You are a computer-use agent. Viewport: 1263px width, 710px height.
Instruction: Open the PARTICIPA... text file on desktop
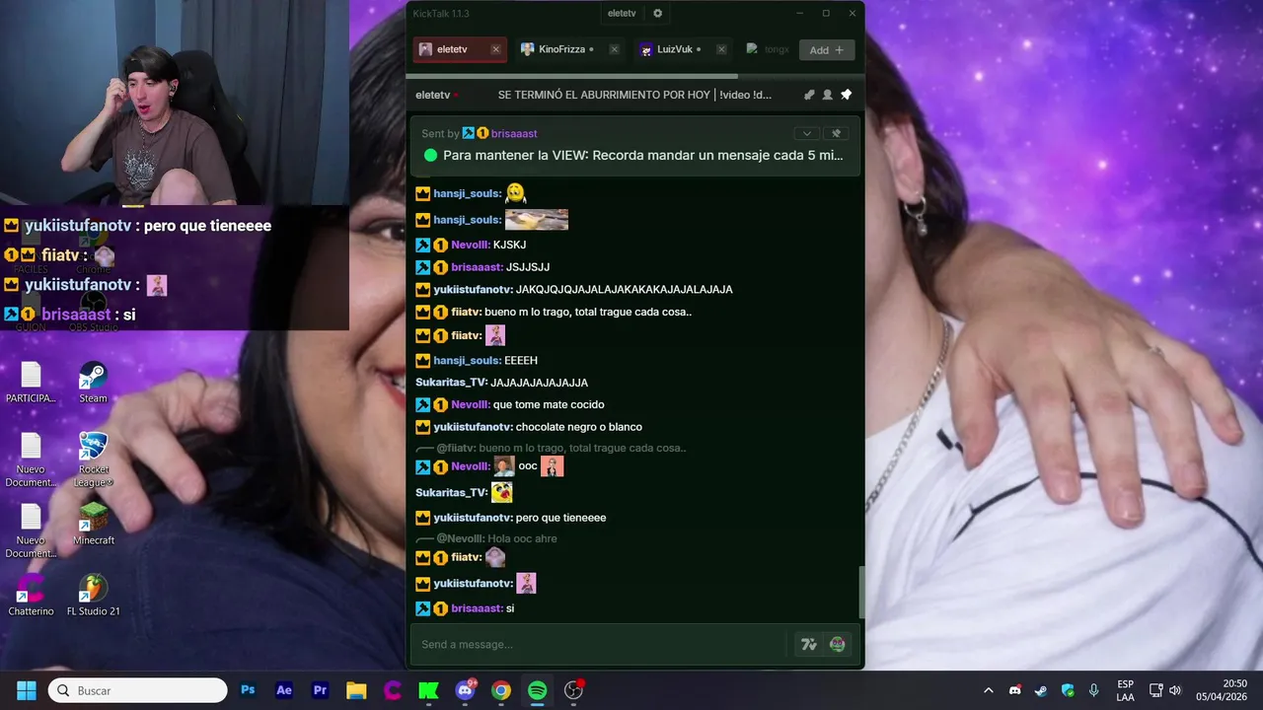(31, 383)
